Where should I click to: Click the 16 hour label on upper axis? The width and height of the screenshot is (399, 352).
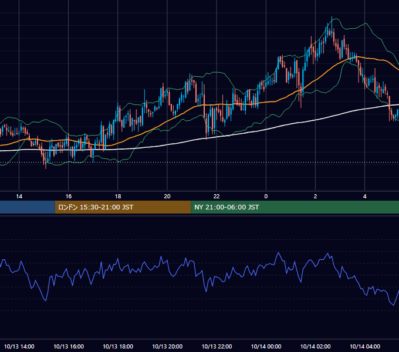pos(69,197)
